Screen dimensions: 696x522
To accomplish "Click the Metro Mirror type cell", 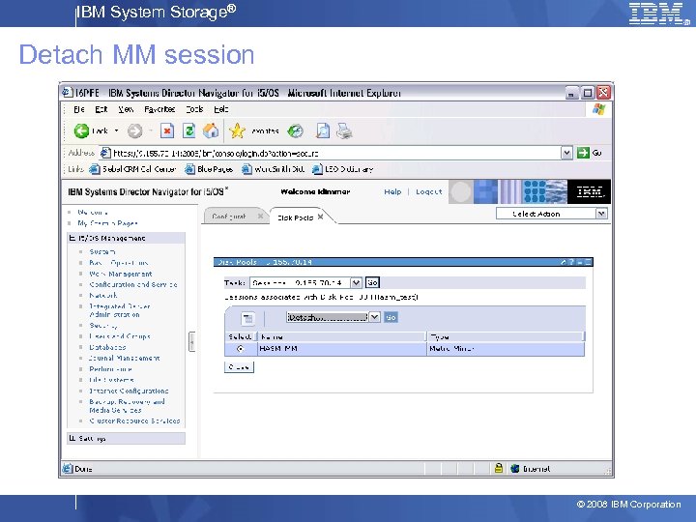I will [506, 349].
